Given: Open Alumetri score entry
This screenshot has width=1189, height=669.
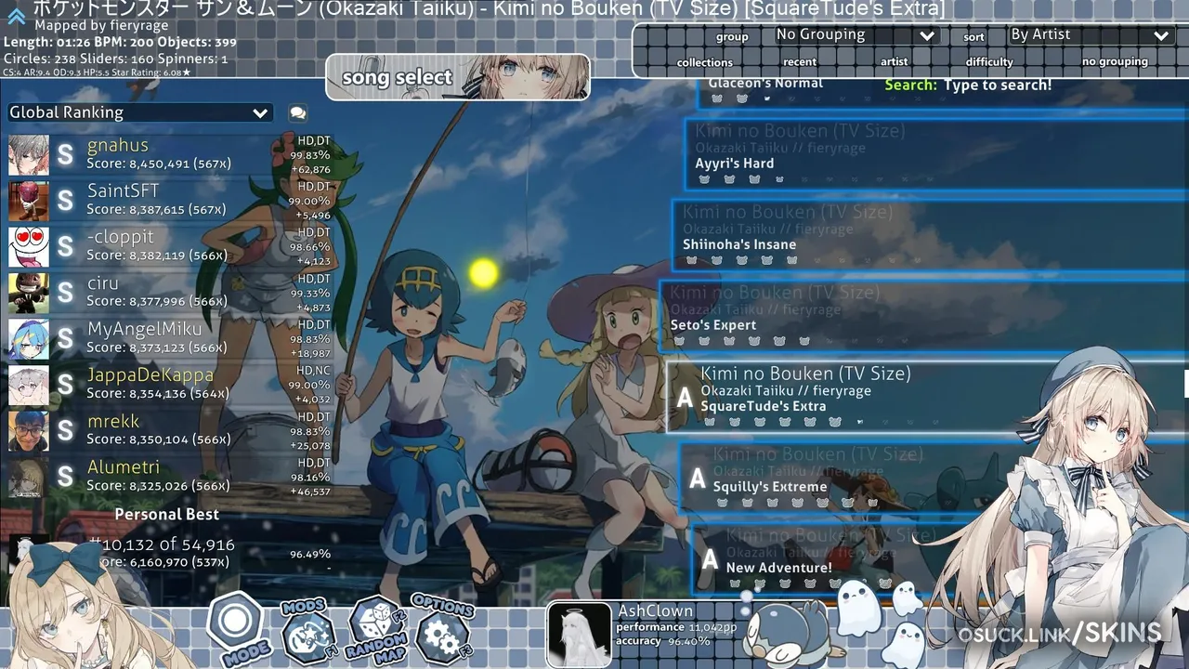Looking at the screenshot, I should click(x=169, y=477).
